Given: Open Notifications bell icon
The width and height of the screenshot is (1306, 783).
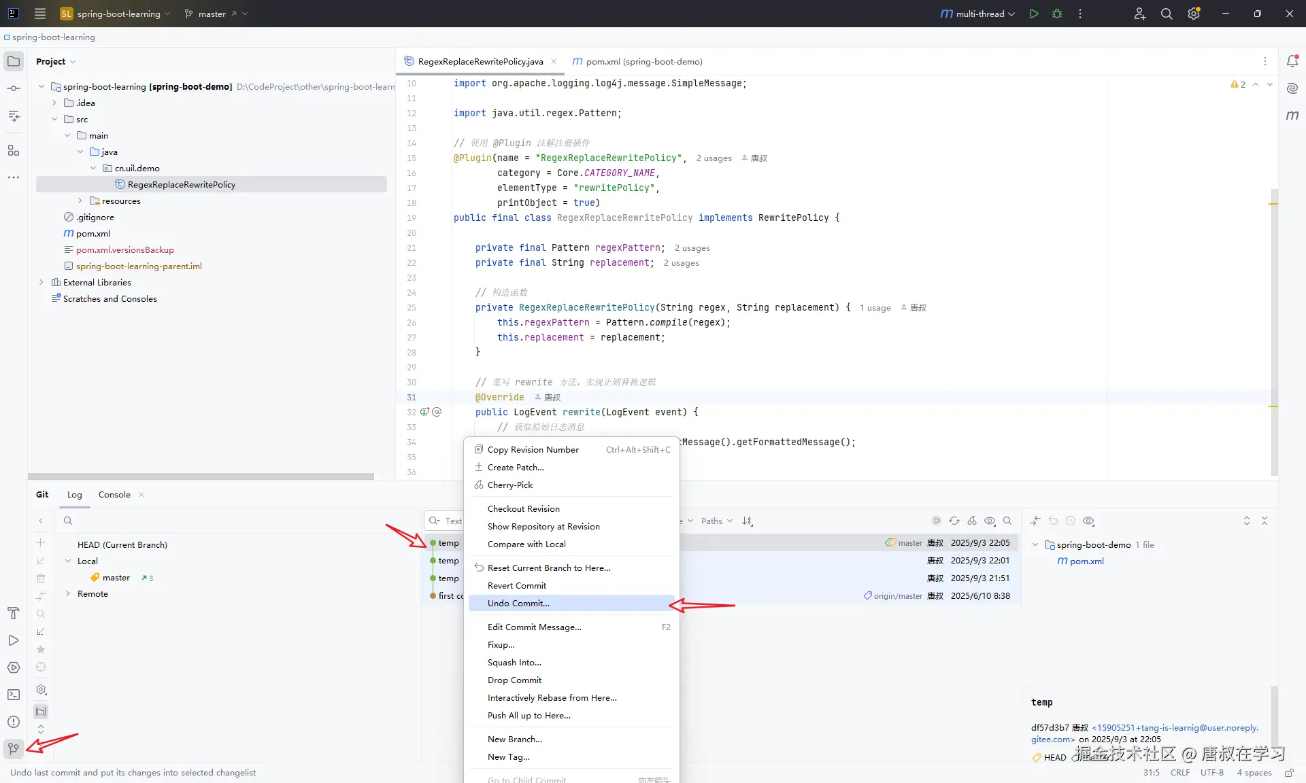Looking at the screenshot, I should point(1292,61).
